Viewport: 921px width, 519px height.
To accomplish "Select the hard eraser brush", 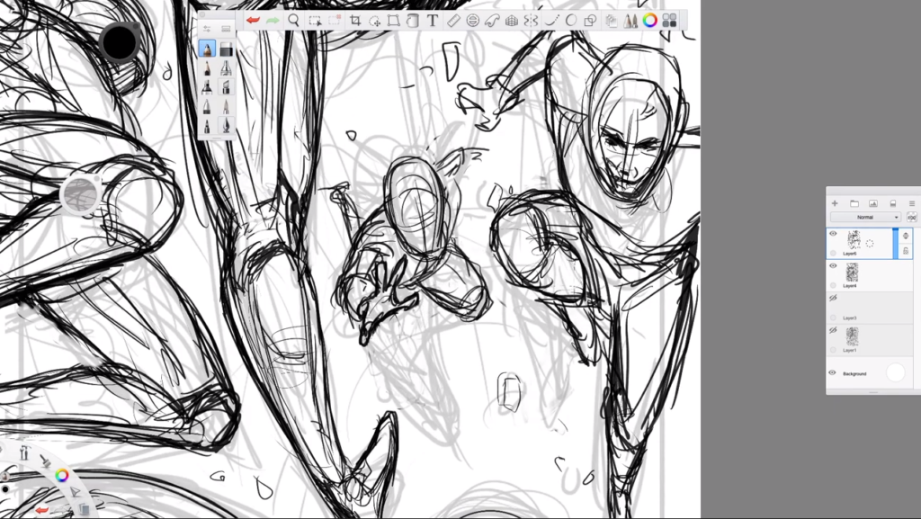I will point(226,49).
